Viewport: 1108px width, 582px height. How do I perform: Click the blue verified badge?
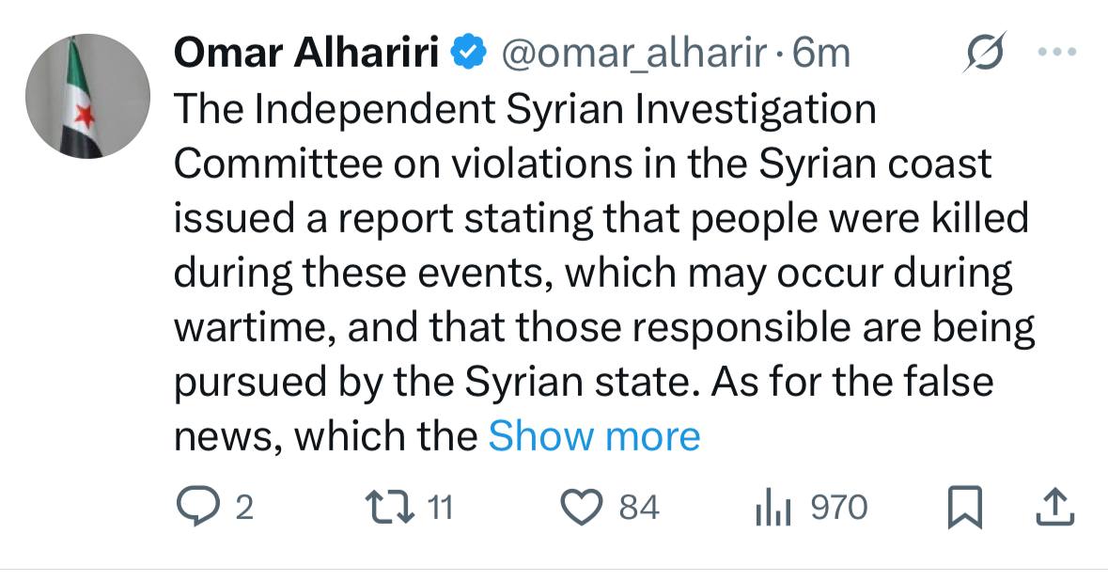point(467,54)
